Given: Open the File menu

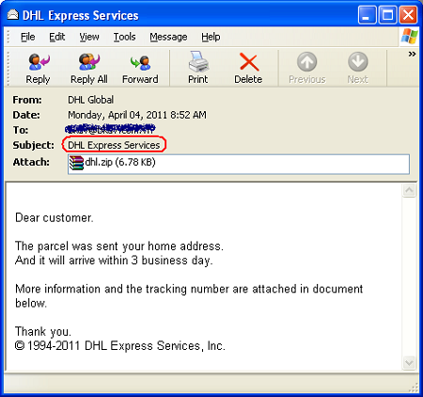Looking at the screenshot, I should [28, 37].
